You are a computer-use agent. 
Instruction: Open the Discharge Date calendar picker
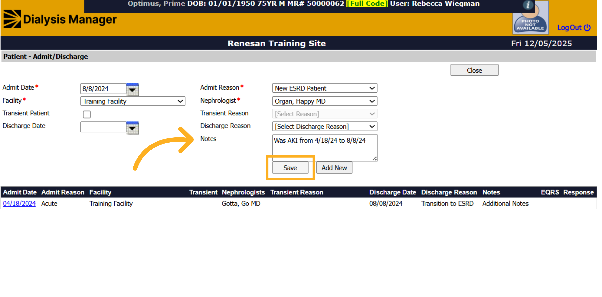[x=132, y=128]
